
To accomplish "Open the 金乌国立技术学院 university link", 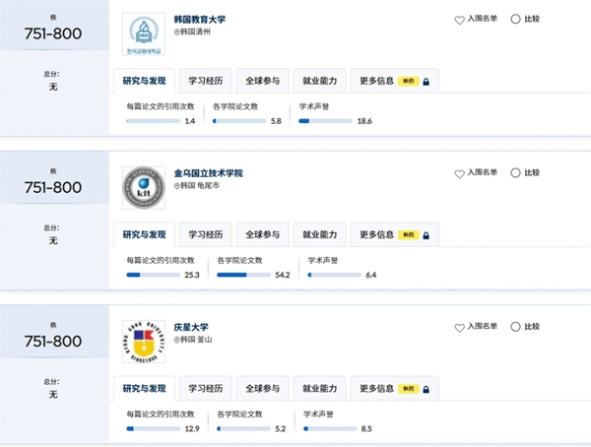I will click(209, 173).
